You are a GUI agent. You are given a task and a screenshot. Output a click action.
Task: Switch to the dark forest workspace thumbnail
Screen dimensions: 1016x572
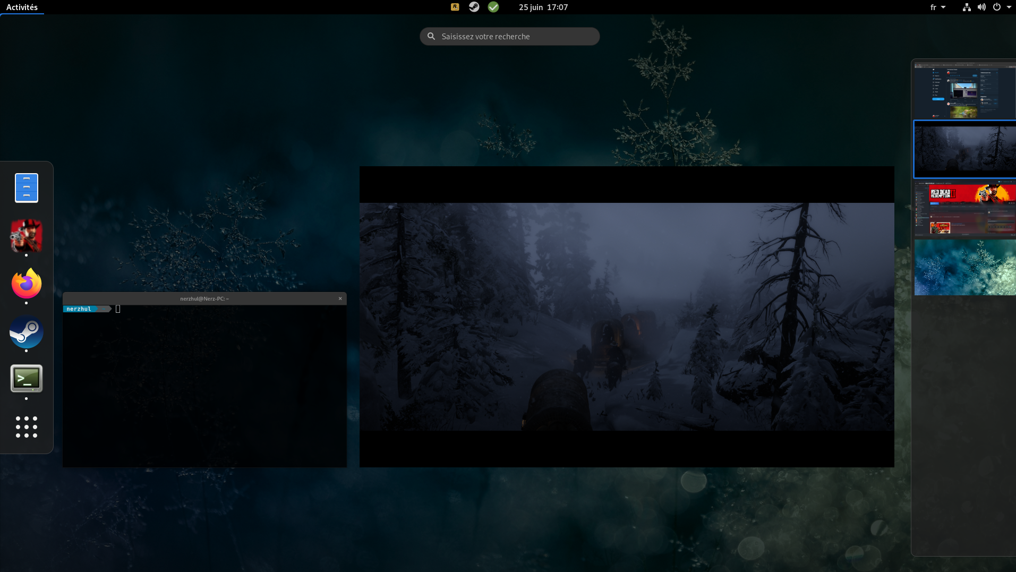coord(965,149)
